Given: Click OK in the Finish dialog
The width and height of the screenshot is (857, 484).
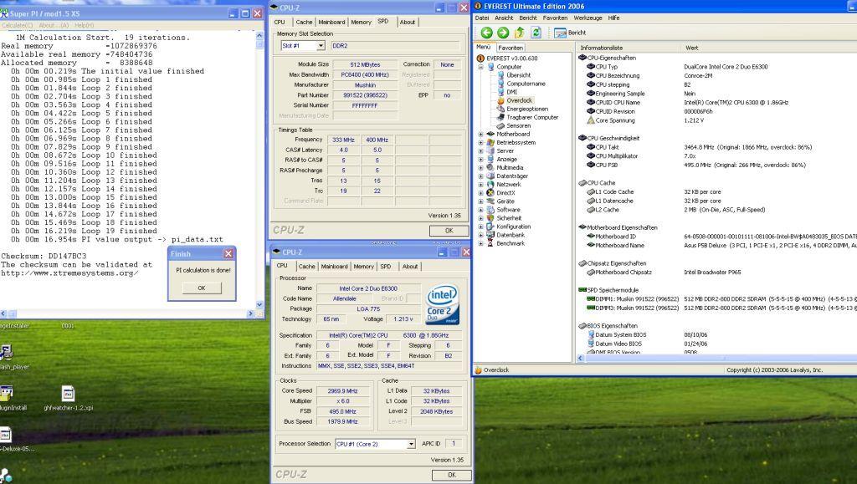Looking at the screenshot, I should pos(202,288).
